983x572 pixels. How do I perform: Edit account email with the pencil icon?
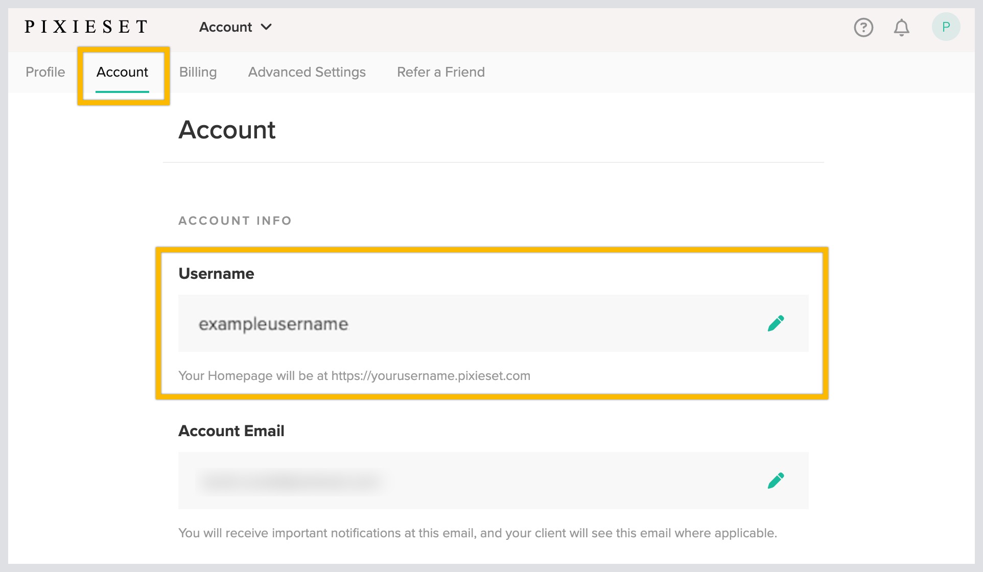776,481
